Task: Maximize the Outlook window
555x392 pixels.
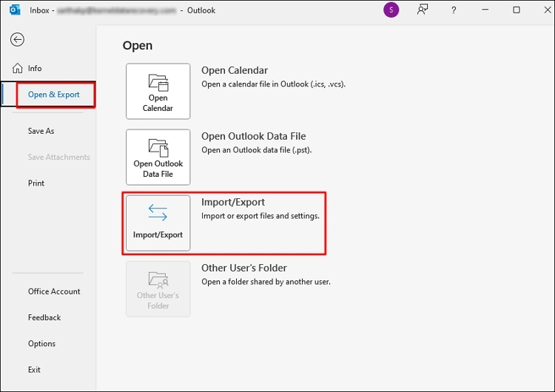Action: click(516, 10)
